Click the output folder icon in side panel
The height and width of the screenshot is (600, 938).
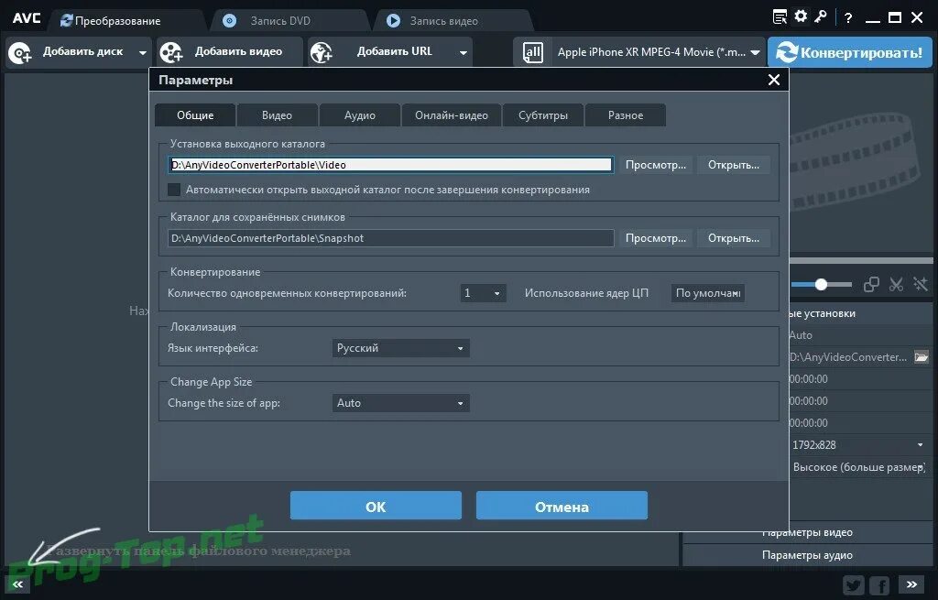(x=922, y=357)
